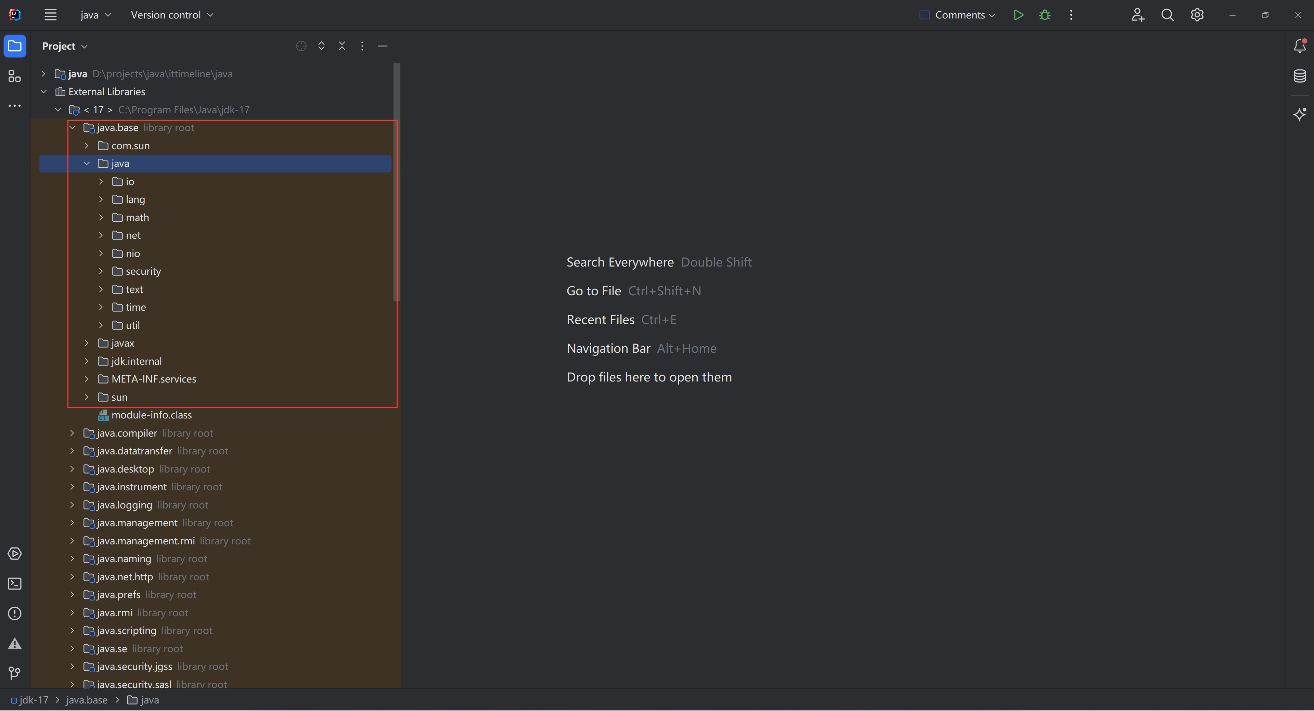The image size is (1314, 711).
Task: Debug the Comments configuration
Action: (x=1045, y=15)
